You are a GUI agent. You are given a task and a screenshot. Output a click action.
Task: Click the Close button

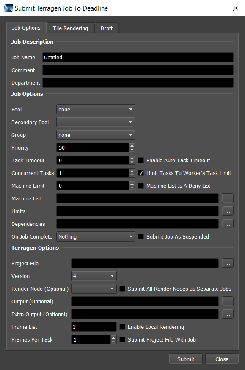click(222, 359)
